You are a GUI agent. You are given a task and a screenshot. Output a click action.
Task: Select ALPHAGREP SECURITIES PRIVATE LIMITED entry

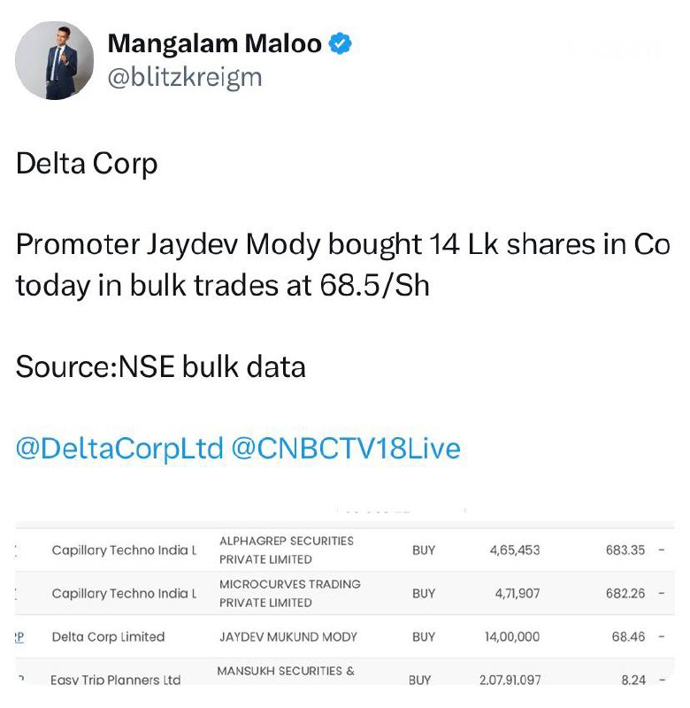pyautogui.click(x=286, y=550)
